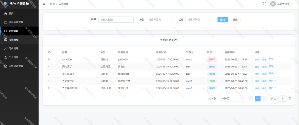
Task: Click the next page arrow
Action: [x=265, y=99]
